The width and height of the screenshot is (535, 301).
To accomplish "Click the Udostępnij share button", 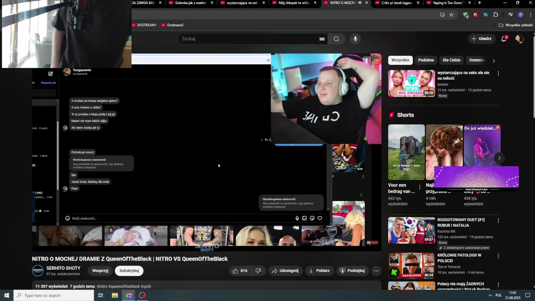I will 285,271.
